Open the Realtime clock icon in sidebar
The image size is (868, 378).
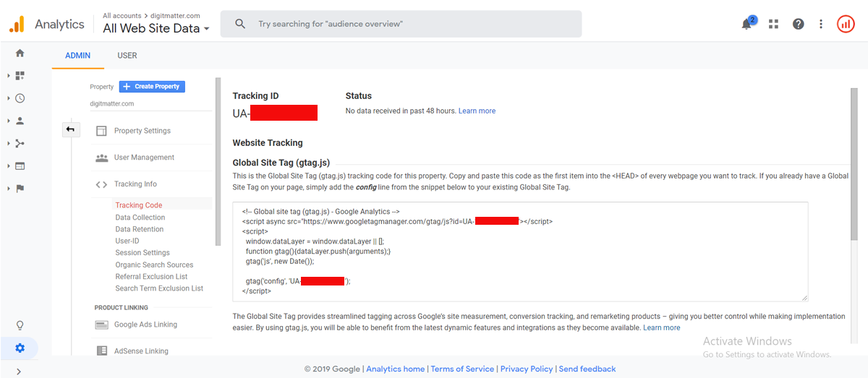tap(20, 98)
